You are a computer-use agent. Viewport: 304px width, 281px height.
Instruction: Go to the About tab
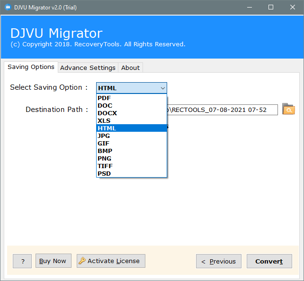131,68
